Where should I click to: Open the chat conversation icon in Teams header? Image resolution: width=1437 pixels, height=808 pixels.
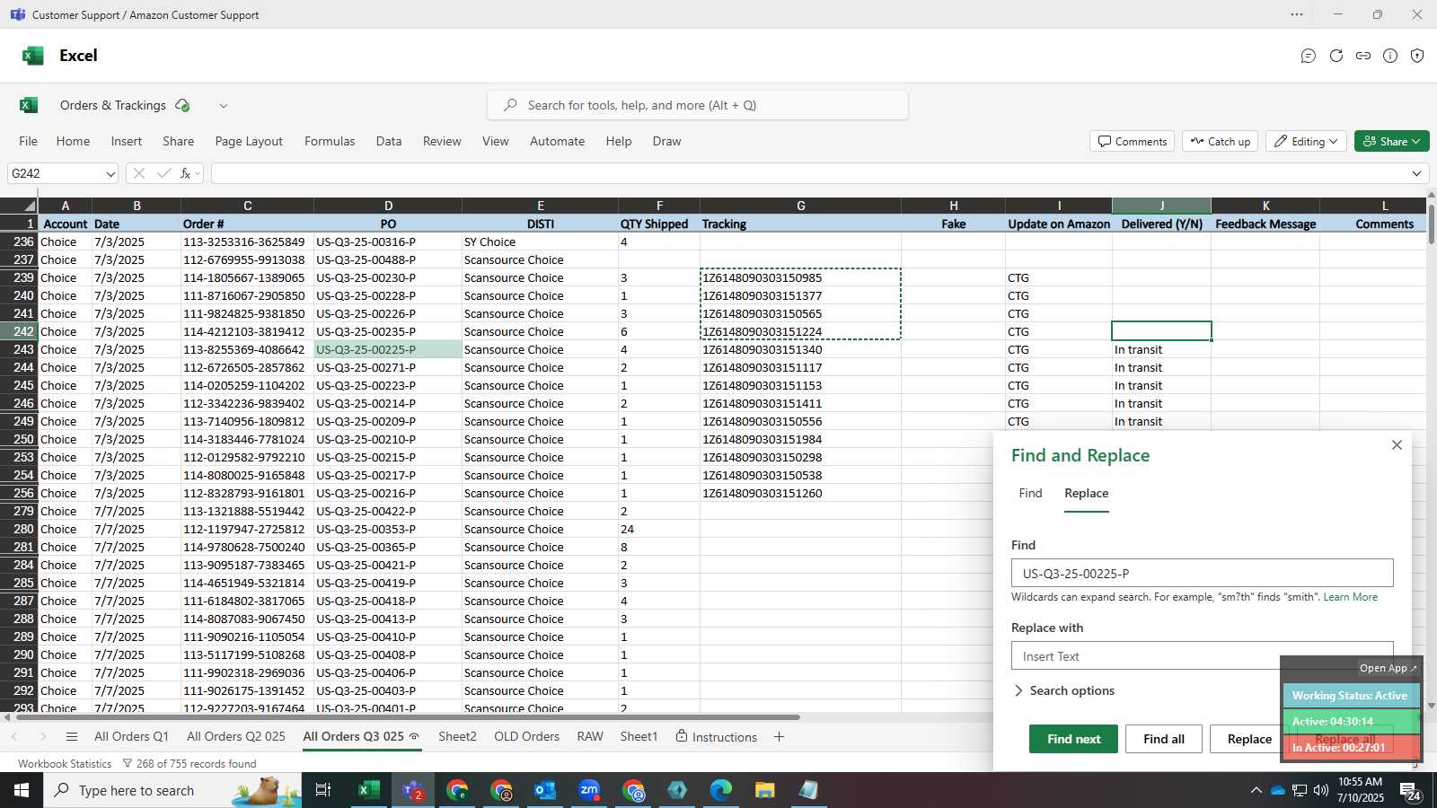[x=1309, y=56]
